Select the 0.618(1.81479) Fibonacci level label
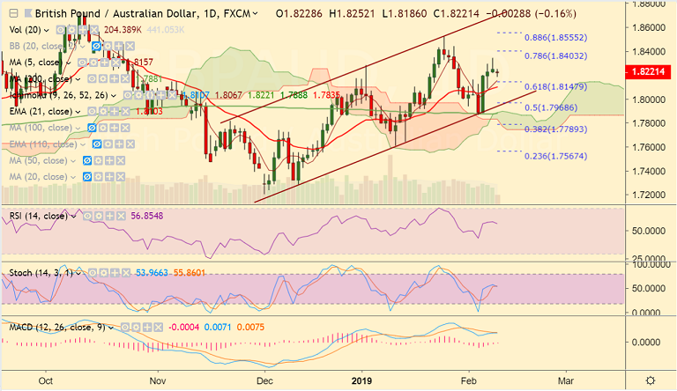The width and height of the screenshot is (677, 391). tap(555, 87)
